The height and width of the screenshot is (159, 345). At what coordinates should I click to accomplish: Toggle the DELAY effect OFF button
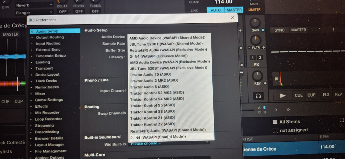point(63,11)
